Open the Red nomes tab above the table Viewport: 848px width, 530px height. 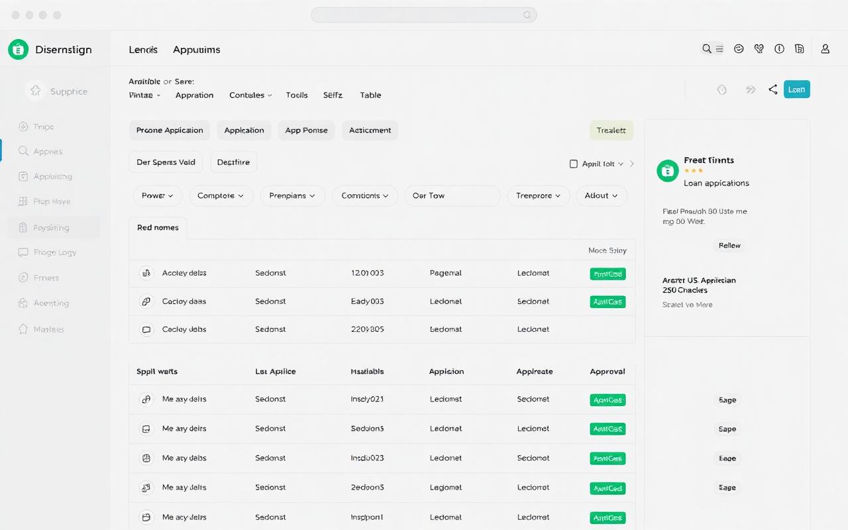tap(158, 227)
